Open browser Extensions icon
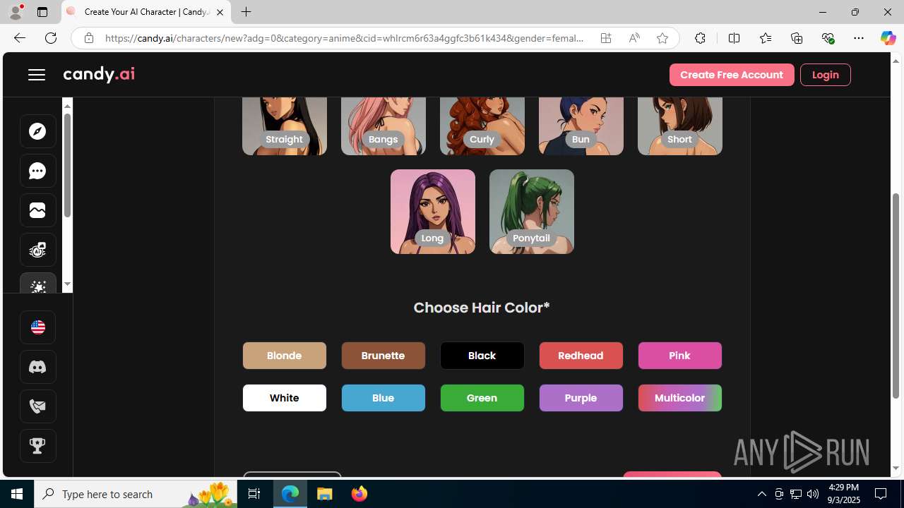The width and height of the screenshot is (904, 508). (700, 38)
